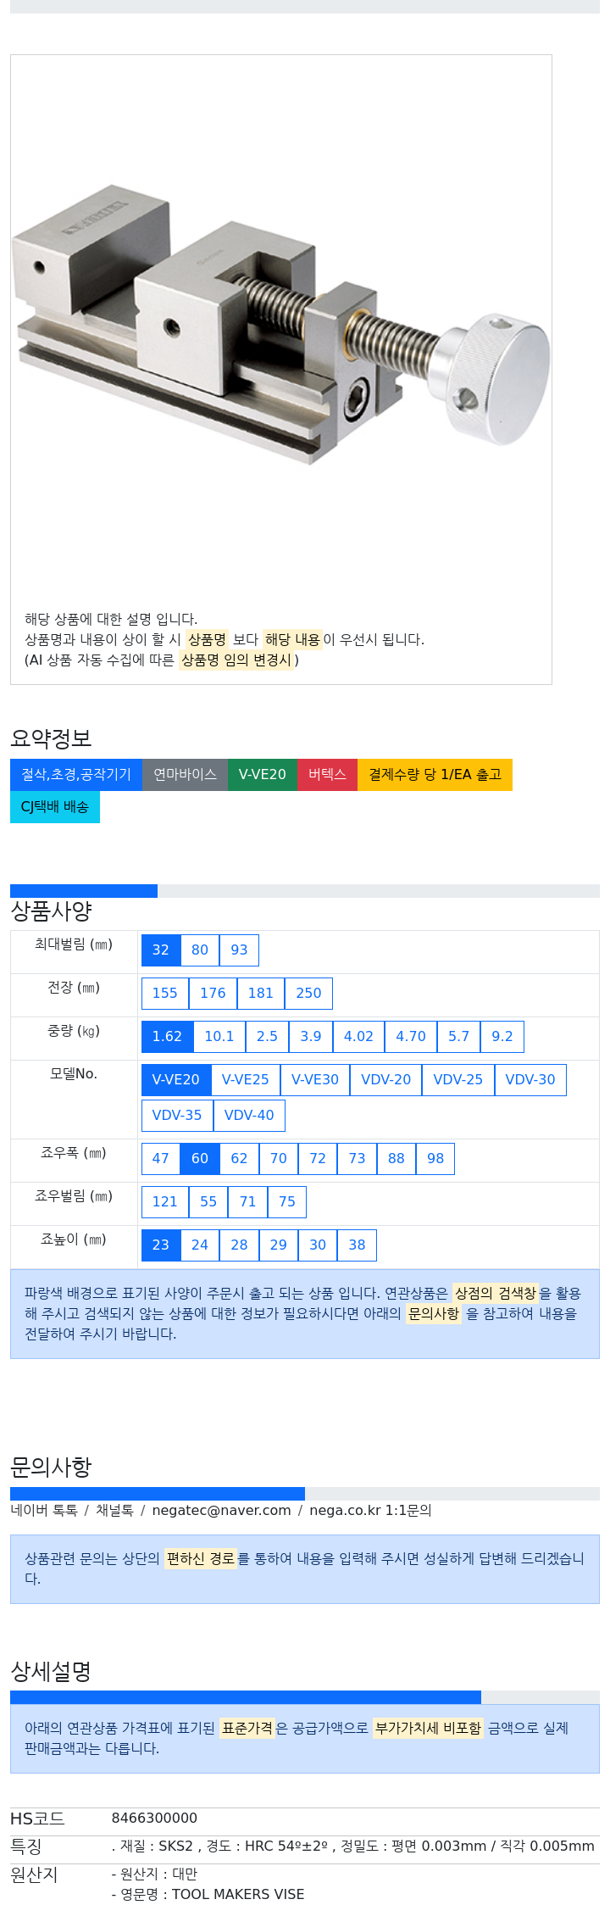Choose weight 4.02 kg option
This screenshot has width=610, height=1905.
tap(358, 1037)
